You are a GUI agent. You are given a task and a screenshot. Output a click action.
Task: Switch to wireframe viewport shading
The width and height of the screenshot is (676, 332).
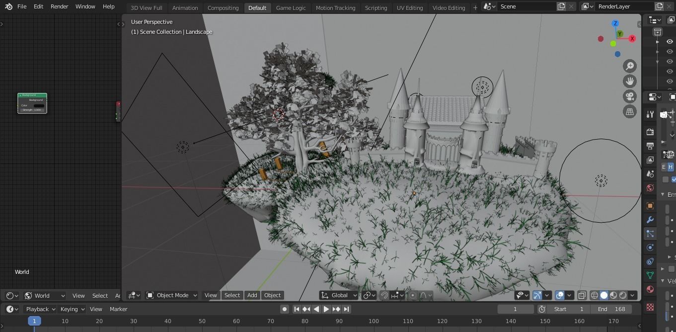click(594, 295)
